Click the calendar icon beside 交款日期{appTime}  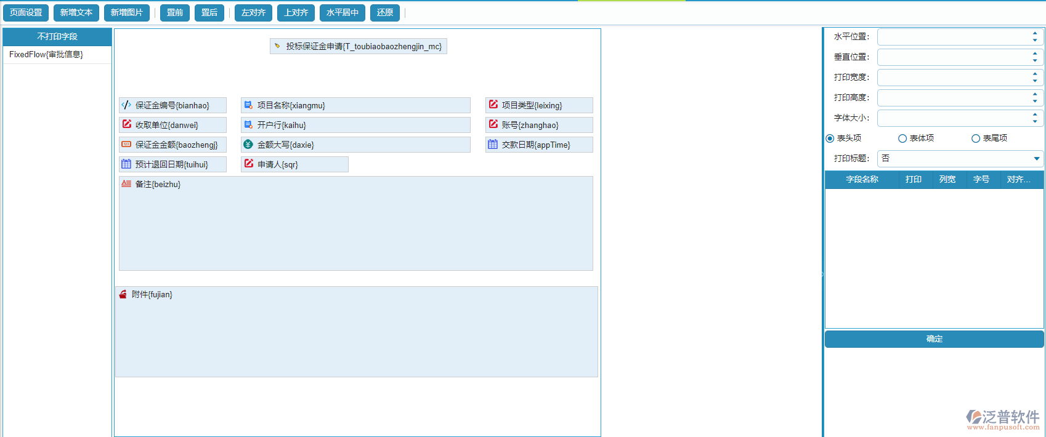(493, 145)
